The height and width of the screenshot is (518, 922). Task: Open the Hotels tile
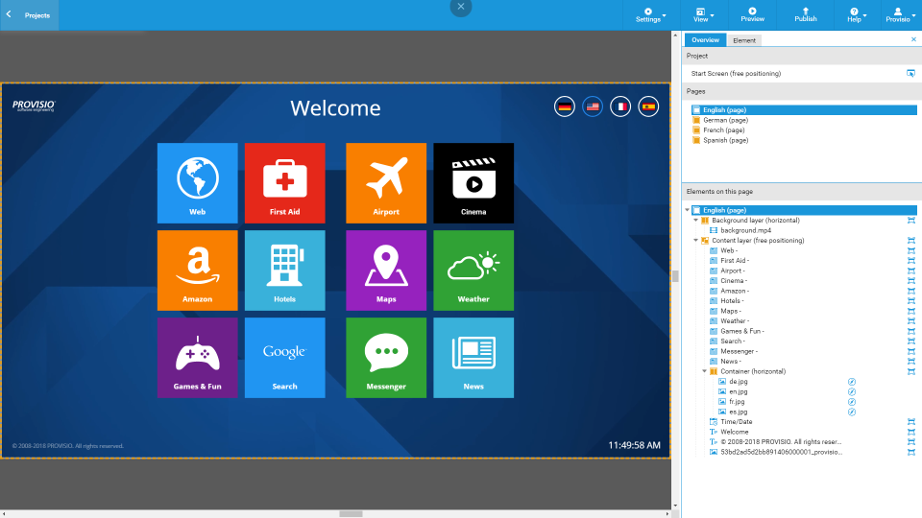click(284, 271)
